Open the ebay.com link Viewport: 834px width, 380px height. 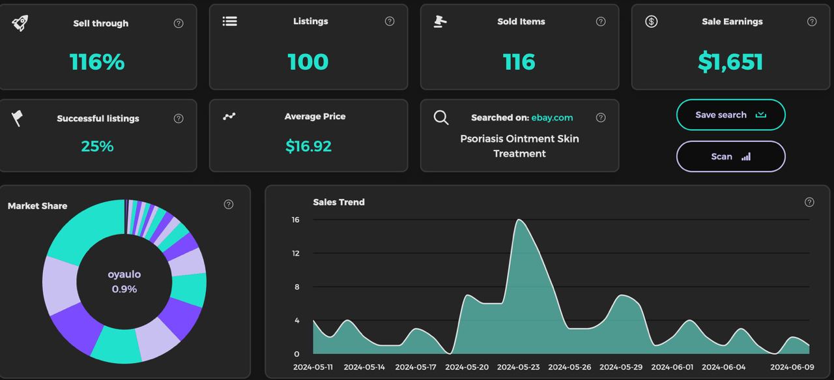tap(553, 118)
